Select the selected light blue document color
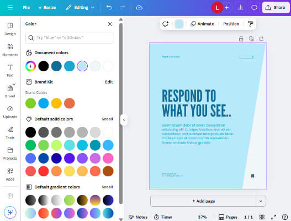Screen dimensions: 291x221 (x=82, y=66)
